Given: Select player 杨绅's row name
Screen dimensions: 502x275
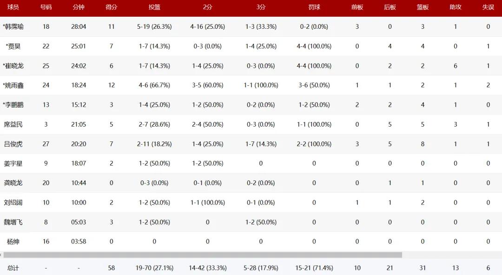Looking at the screenshot, I should [x=13, y=242].
